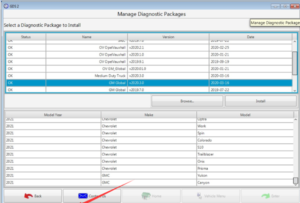Click the Onix model cell
The width and height of the screenshot is (300, 203).
point(245,161)
